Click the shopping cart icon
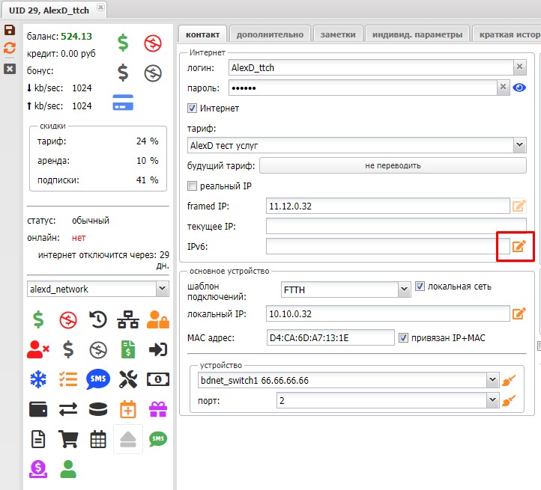 click(x=68, y=439)
